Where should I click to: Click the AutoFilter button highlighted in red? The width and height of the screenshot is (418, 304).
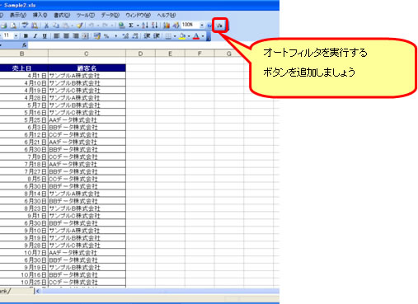coord(219,26)
